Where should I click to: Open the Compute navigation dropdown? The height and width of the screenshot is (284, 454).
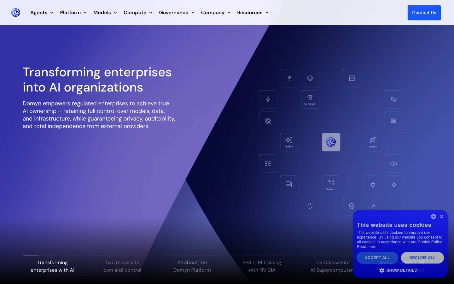[x=138, y=13]
